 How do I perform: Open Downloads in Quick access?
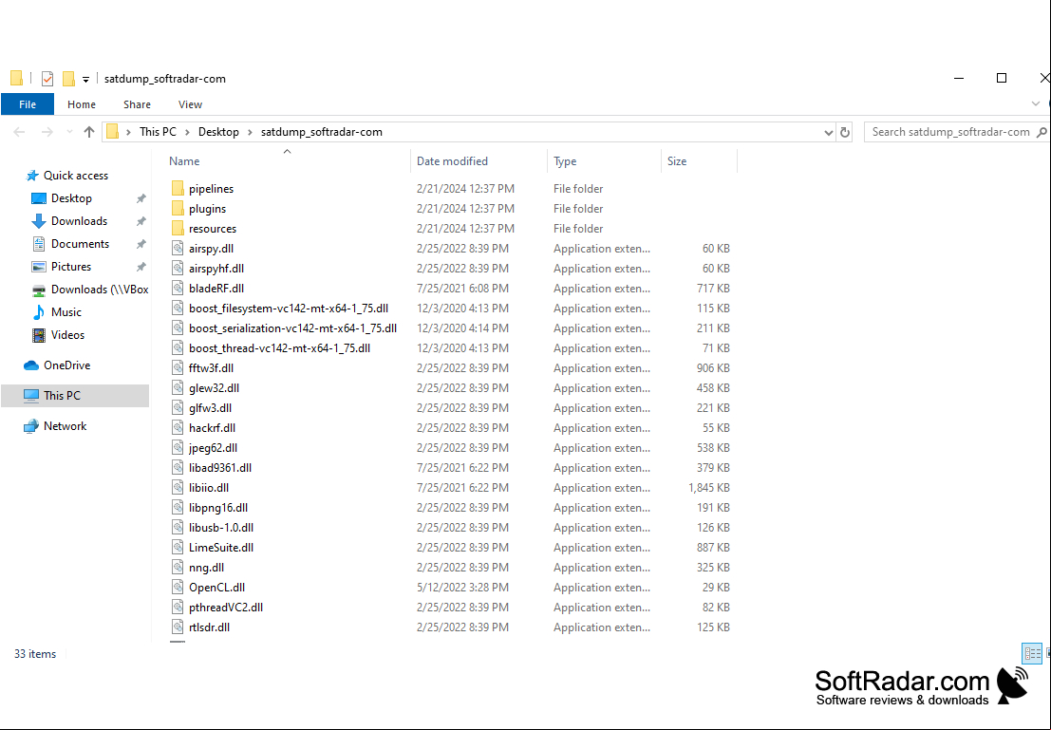point(79,221)
